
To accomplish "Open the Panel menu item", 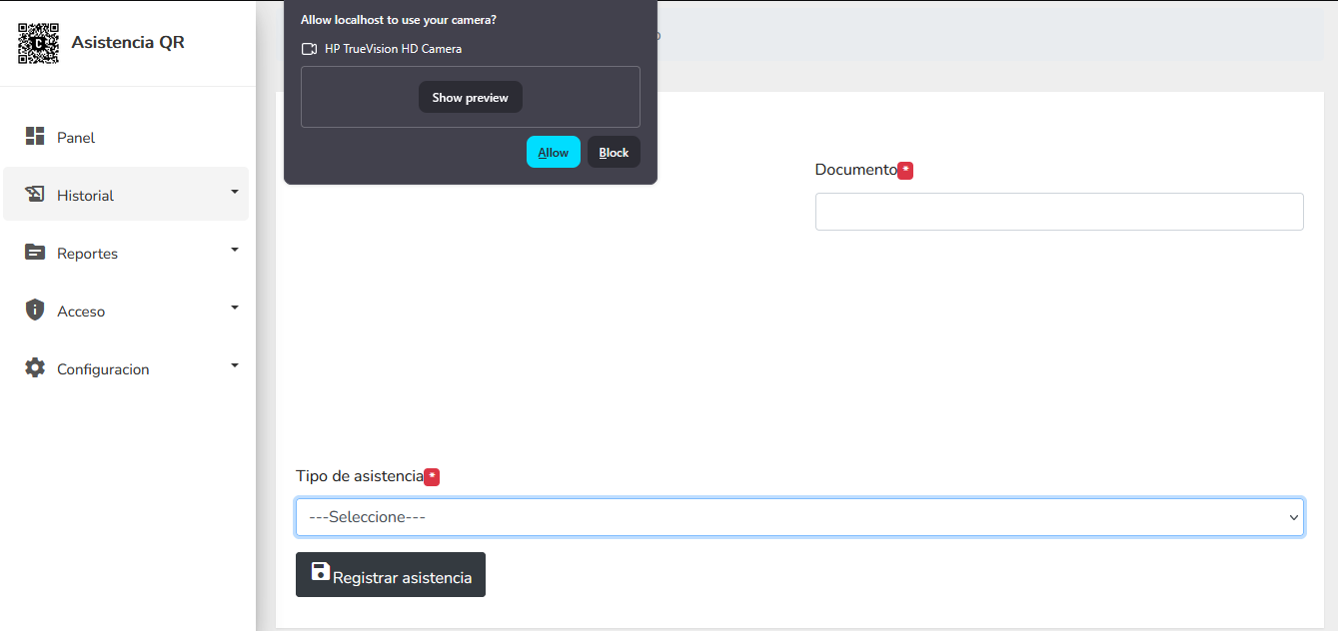I will click(76, 138).
